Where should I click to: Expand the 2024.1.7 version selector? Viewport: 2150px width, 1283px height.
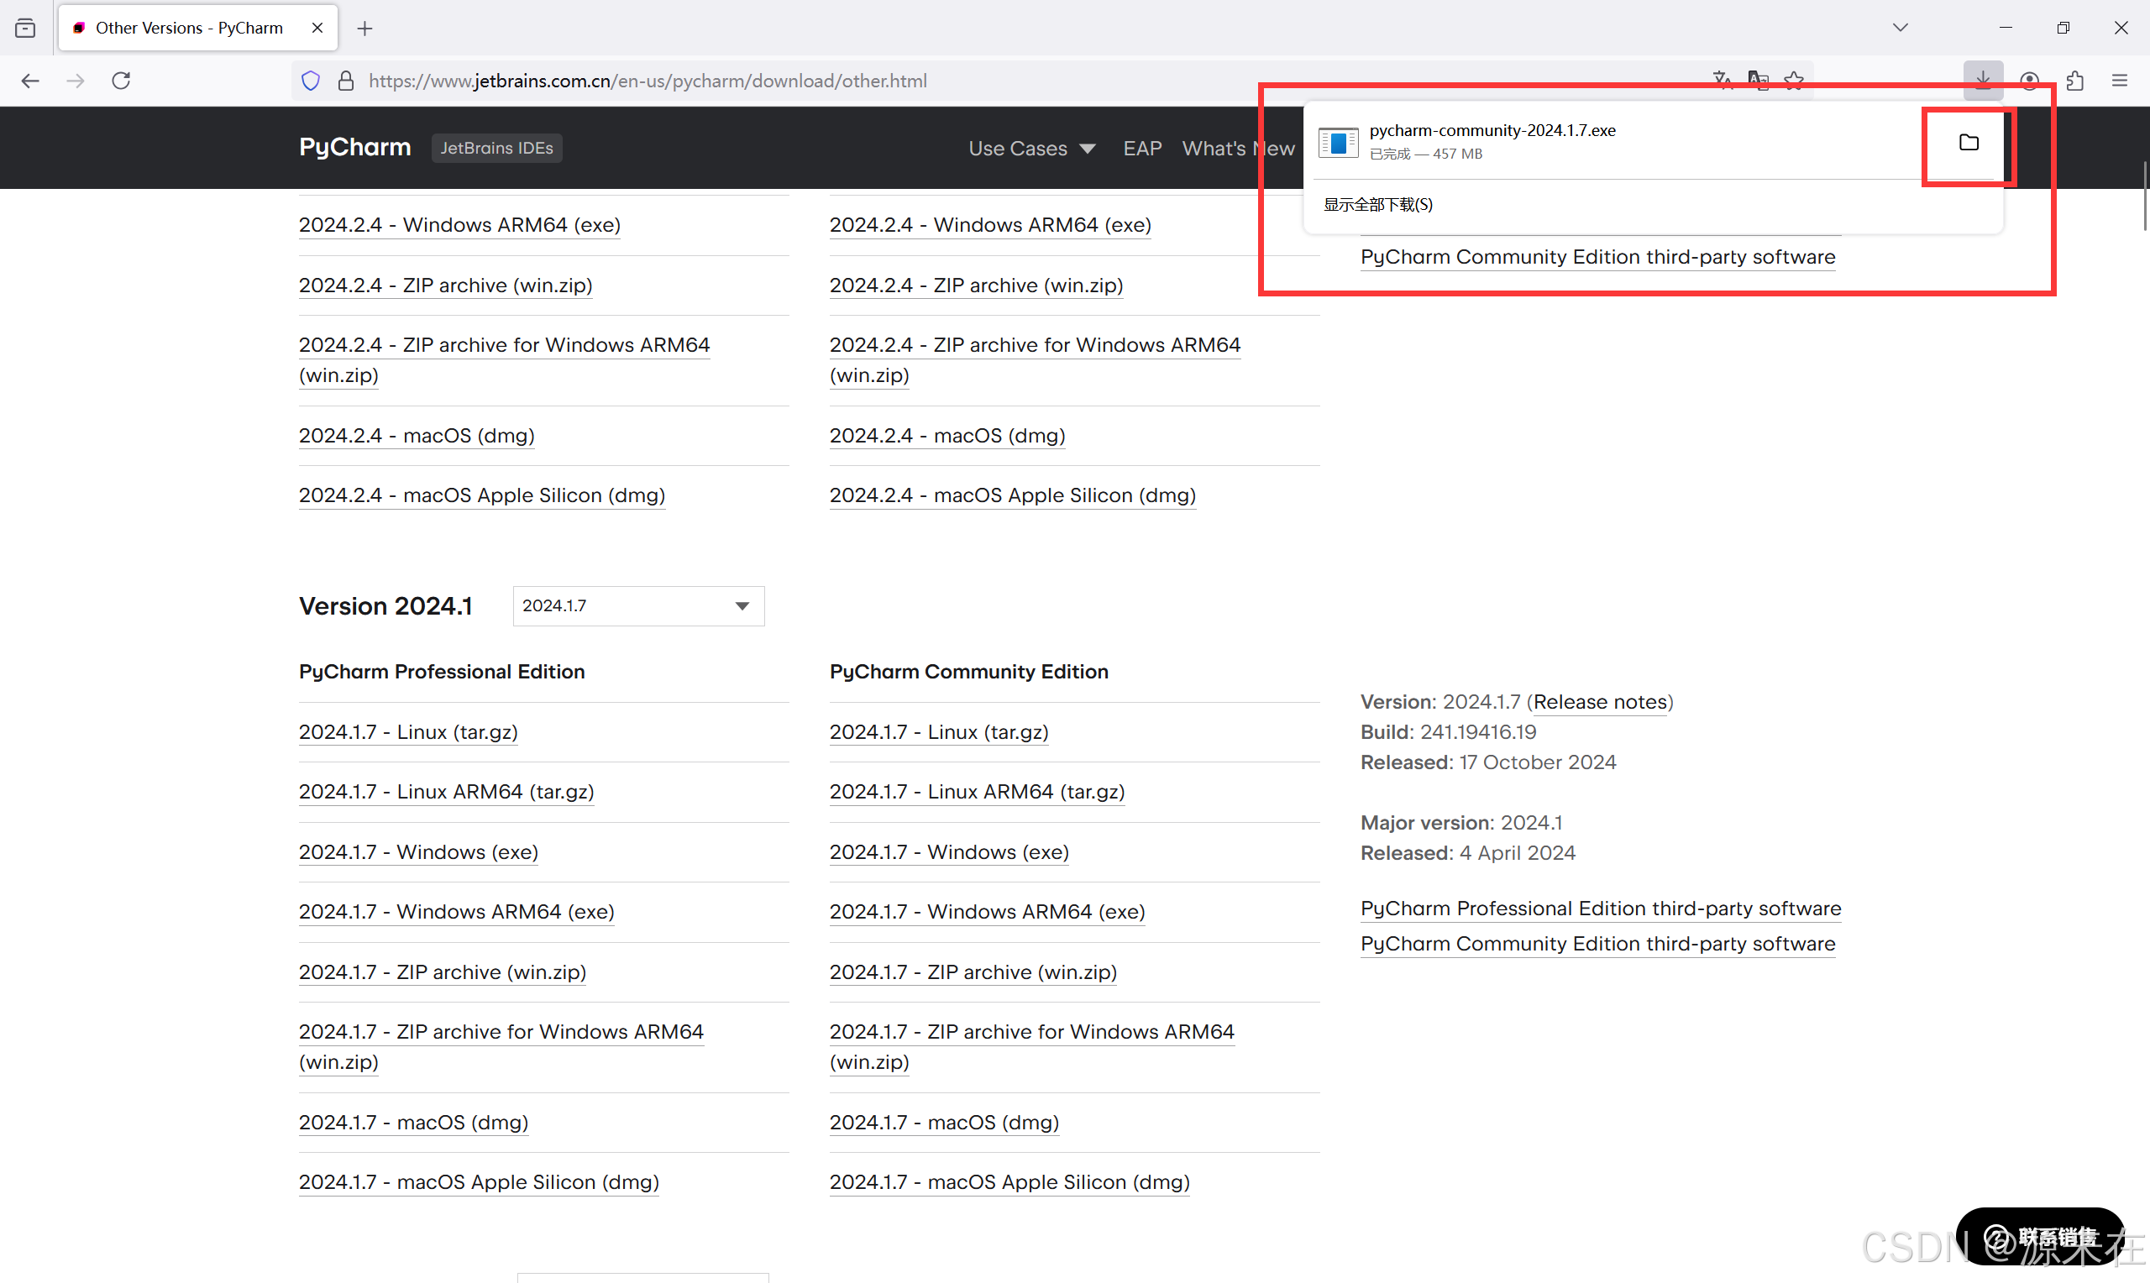pyautogui.click(x=639, y=606)
